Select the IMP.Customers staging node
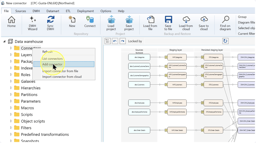Viewport: 256px width, 143px height. coord(177,84)
